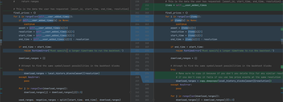Select line number 241 in the gutter

[x=137, y=13]
